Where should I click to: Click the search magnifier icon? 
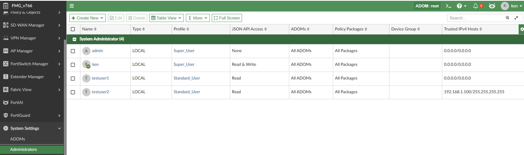coord(507,18)
